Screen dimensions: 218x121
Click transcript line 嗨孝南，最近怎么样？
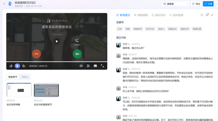coord(134,48)
